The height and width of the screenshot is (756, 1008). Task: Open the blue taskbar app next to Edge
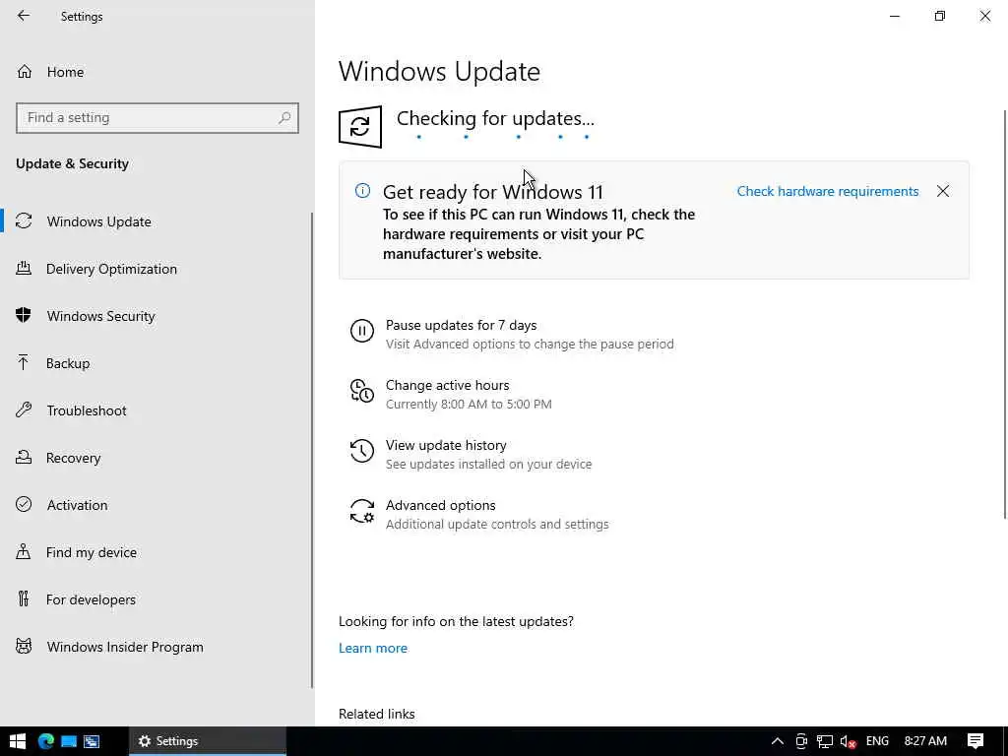[x=69, y=741]
